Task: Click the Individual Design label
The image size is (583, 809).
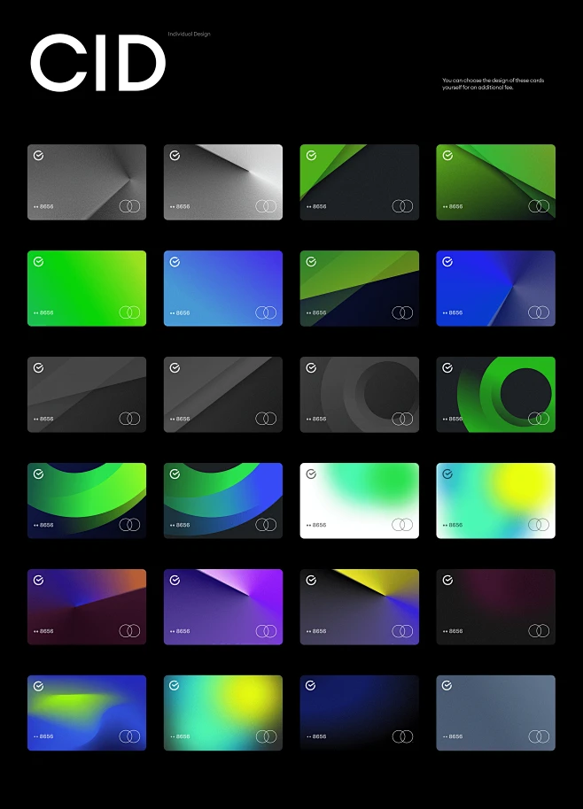Action: pos(189,35)
